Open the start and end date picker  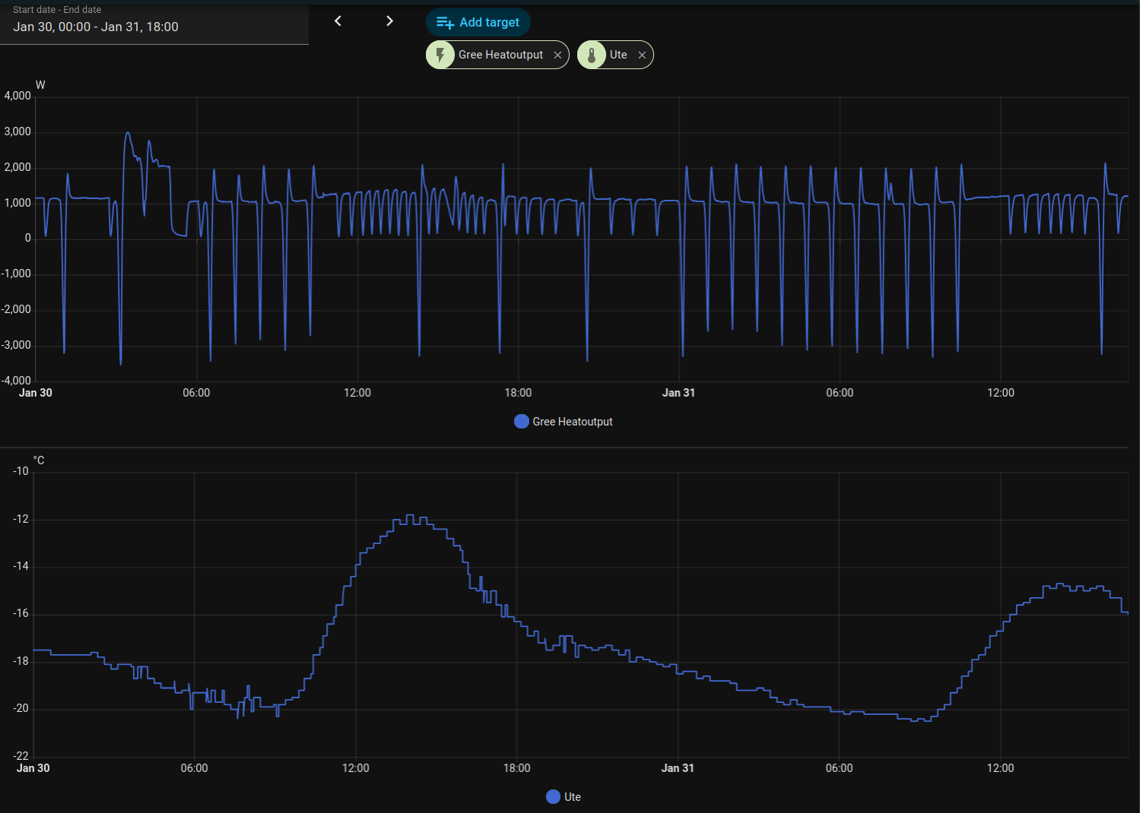tap(152, 23)
